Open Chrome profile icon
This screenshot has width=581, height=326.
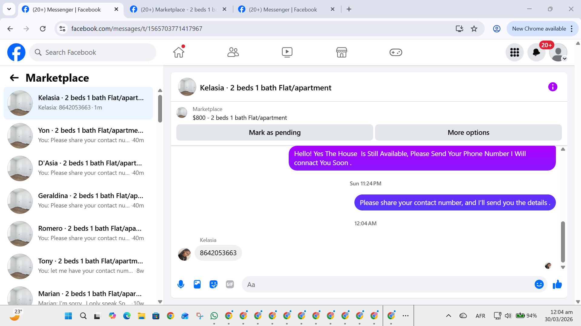pyautogui.click(x=496, y=29)
